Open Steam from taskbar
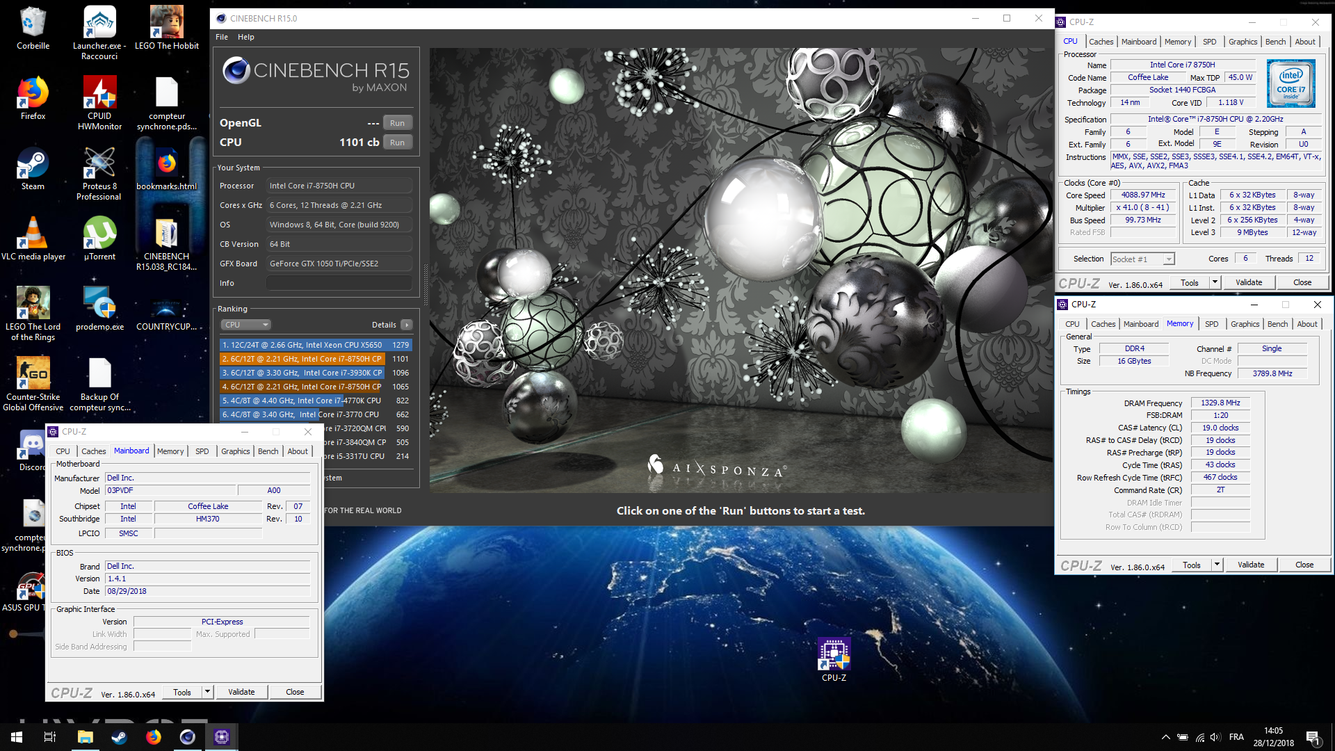Image resolution: width=1335 pixels, height=751 pixels. pos(119,737)
